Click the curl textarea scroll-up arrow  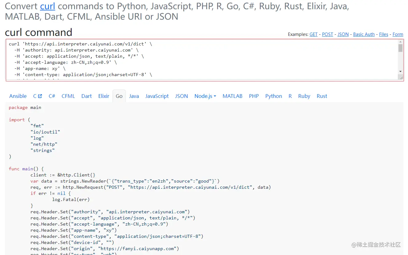[400, 42]
